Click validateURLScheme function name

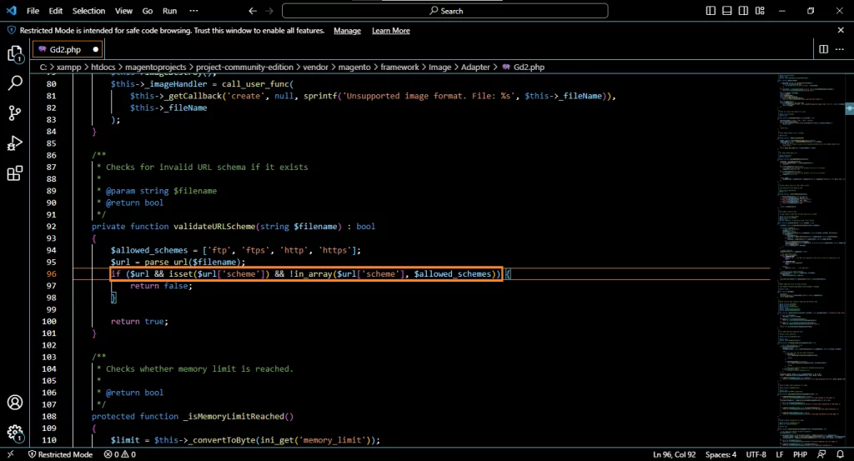click(x=214, y=227)
